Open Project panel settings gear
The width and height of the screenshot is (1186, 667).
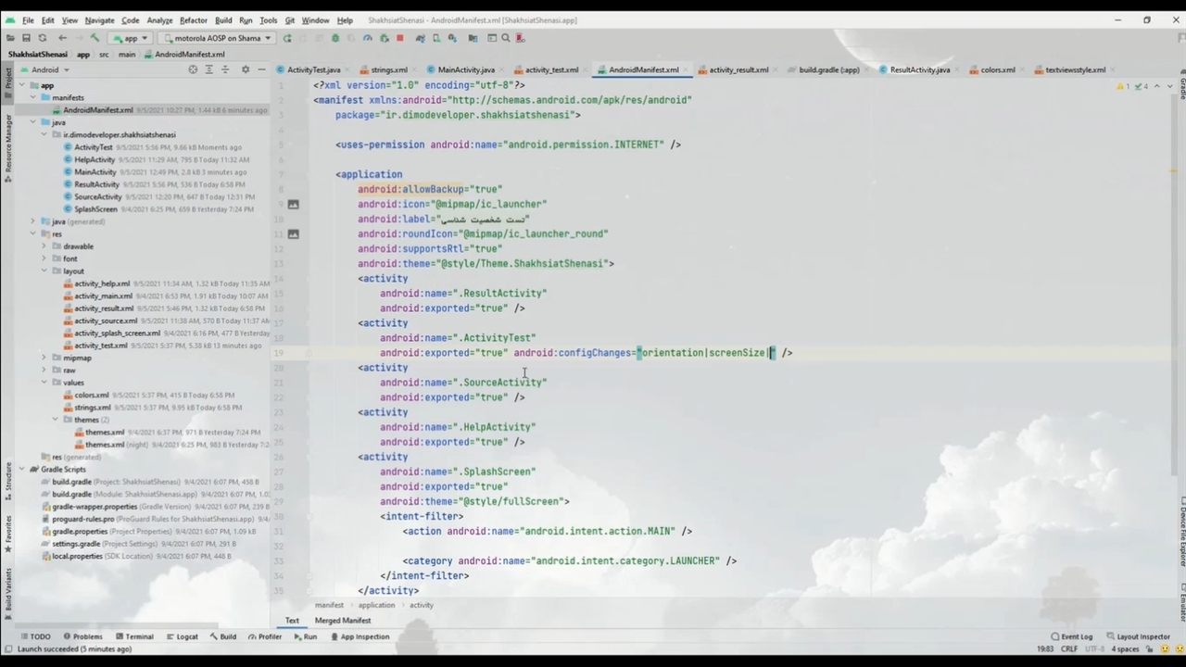pyautogui.click(x=246, y=69)
